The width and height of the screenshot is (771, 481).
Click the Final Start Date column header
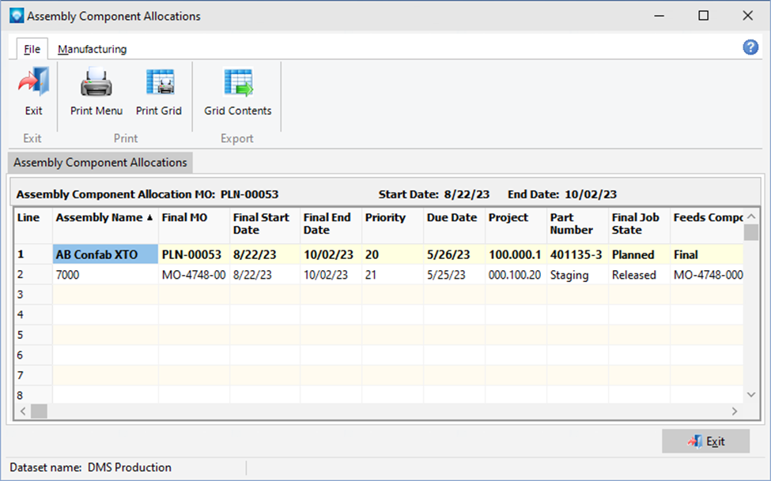click(x=265, y=224)
